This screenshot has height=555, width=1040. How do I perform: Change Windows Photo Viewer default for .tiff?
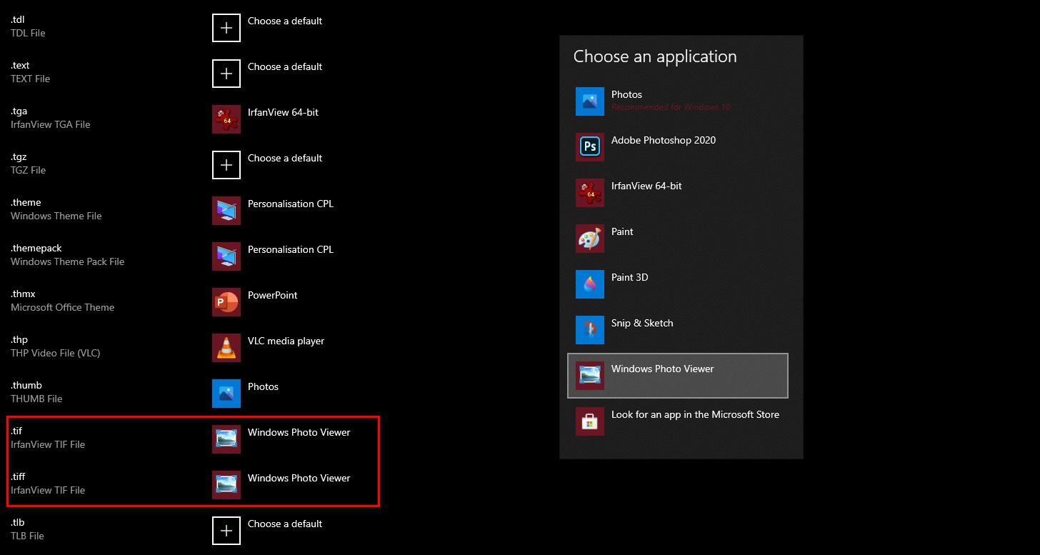point(299,479)
